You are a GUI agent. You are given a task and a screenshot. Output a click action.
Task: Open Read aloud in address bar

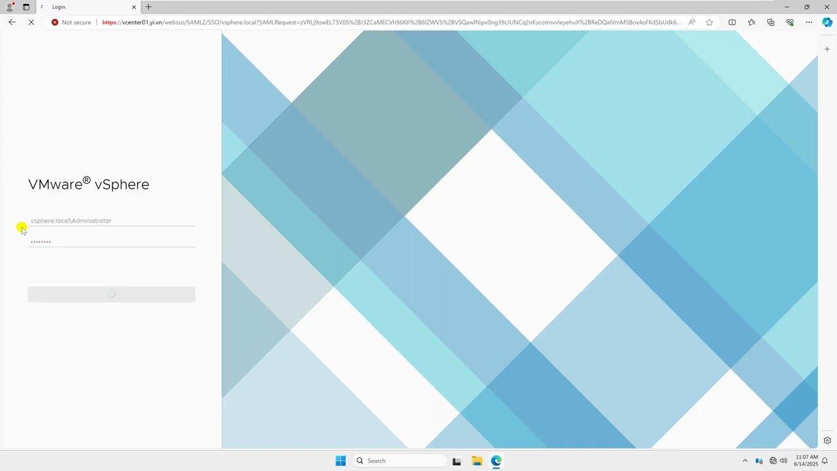pos(692,22)
